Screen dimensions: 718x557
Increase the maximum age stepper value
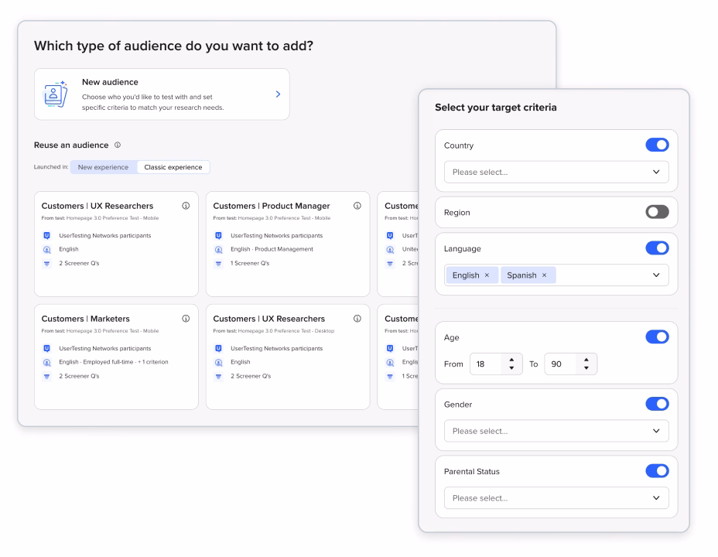click(586, 360)
